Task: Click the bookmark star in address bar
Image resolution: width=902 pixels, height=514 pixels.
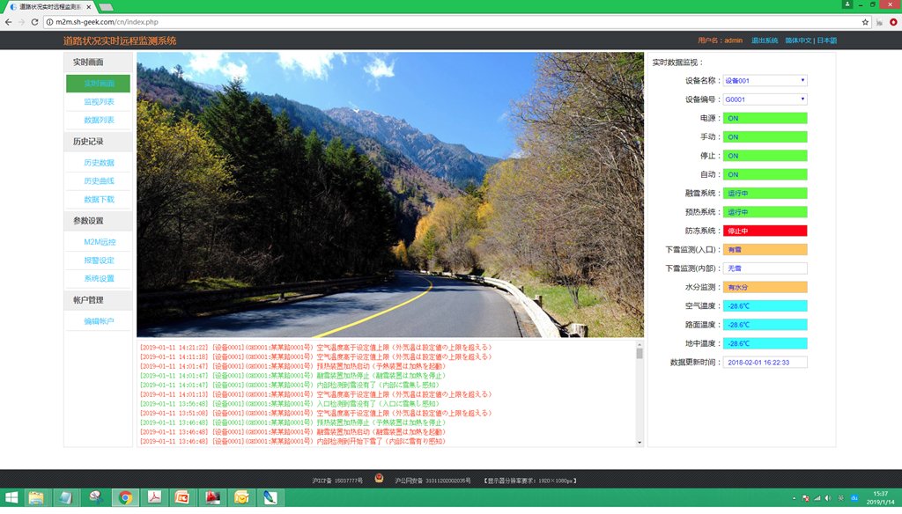Action: pyautogui.click(x=865, y=22)
